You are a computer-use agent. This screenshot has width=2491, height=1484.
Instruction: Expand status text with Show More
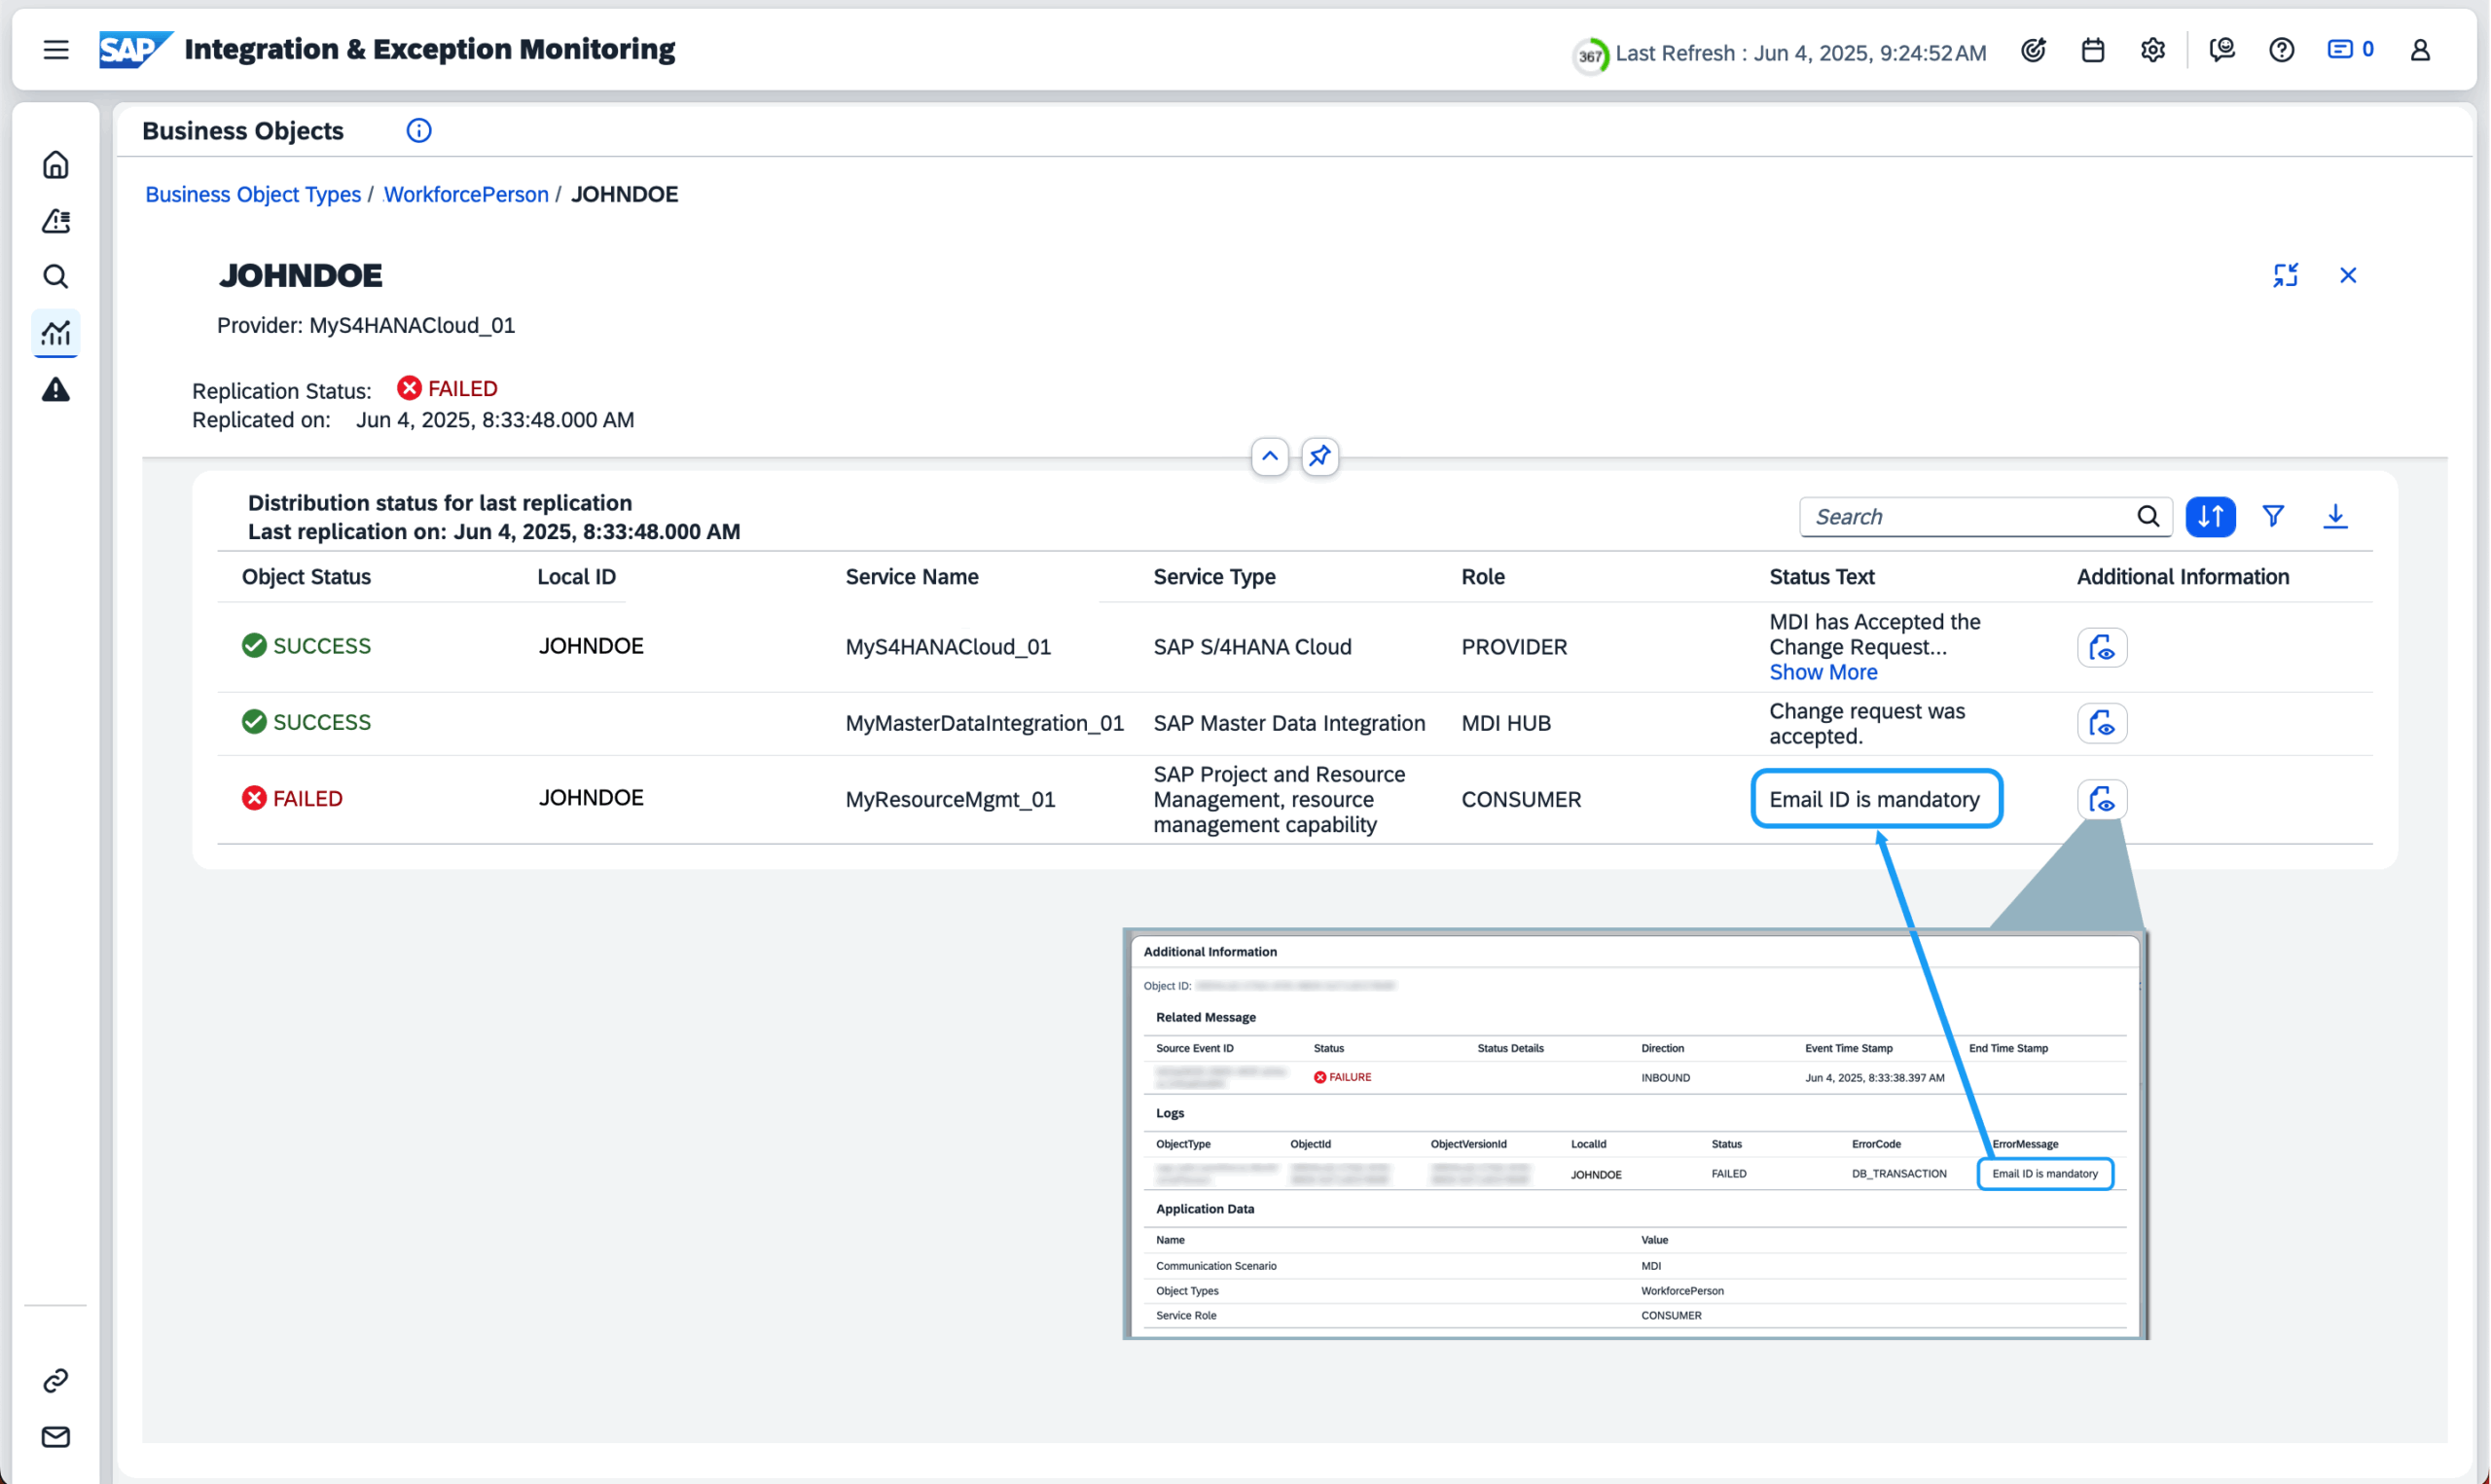click(1823, 672)
